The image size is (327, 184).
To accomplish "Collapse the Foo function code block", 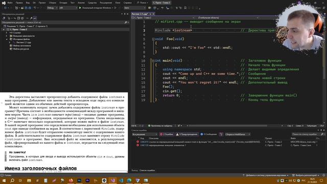I will pos(153,39).
